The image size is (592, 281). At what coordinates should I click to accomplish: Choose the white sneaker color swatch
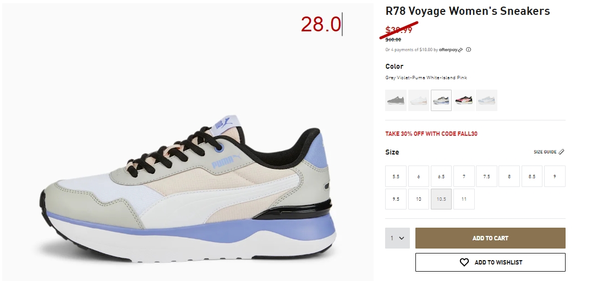[x=419, y=100]
